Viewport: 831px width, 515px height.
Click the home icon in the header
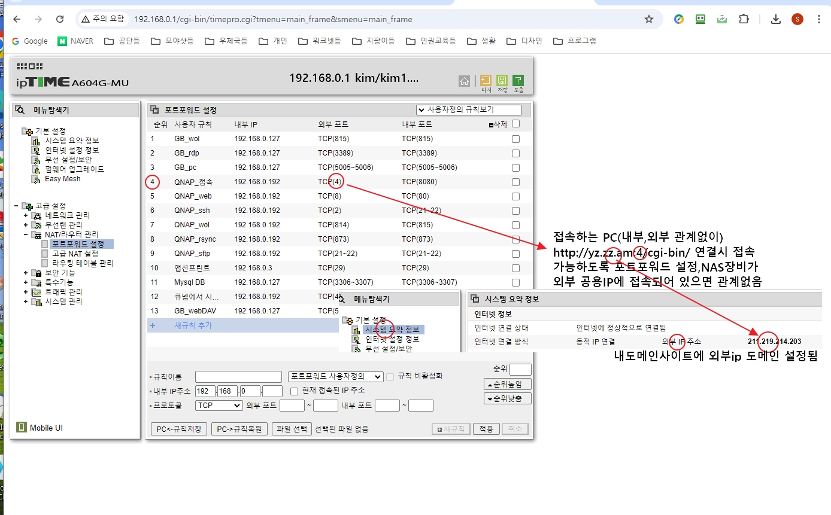click(465, 81)
